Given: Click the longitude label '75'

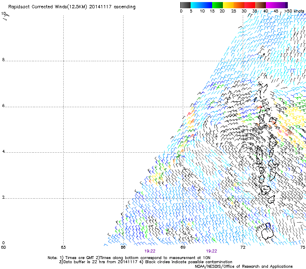Looking at the screenshot, I should [303, 247].
